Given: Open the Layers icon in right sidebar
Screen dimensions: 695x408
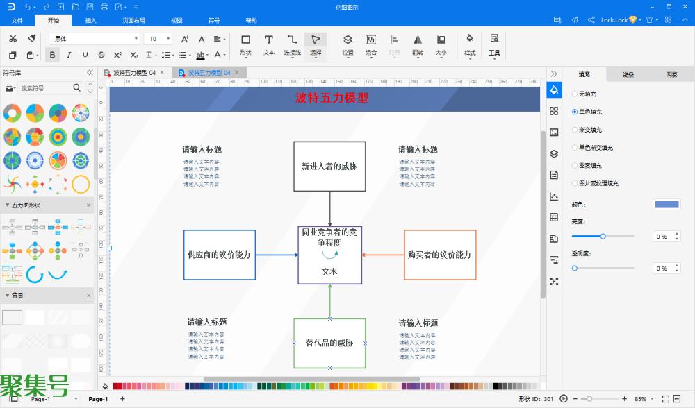Looking at the screenshot, I should [554, 154].
